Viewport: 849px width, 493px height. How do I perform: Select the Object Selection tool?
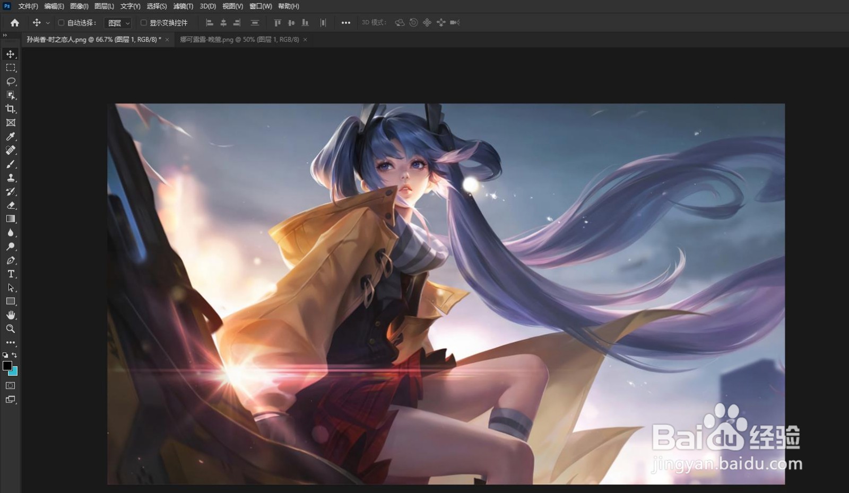(x=11, y=95)
